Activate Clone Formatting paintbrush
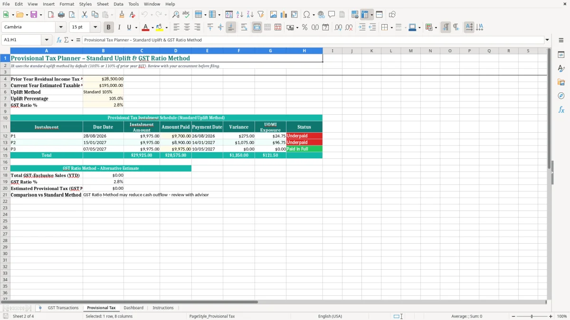Screen dimensions: 570x320 coord(122,15)
